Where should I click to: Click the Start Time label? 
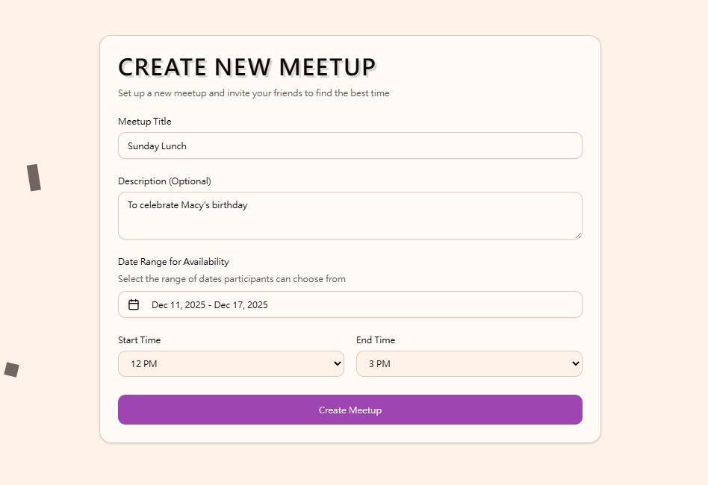139,339
